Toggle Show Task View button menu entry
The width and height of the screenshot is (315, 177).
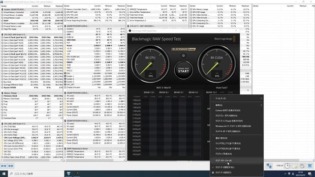[237, 116]
